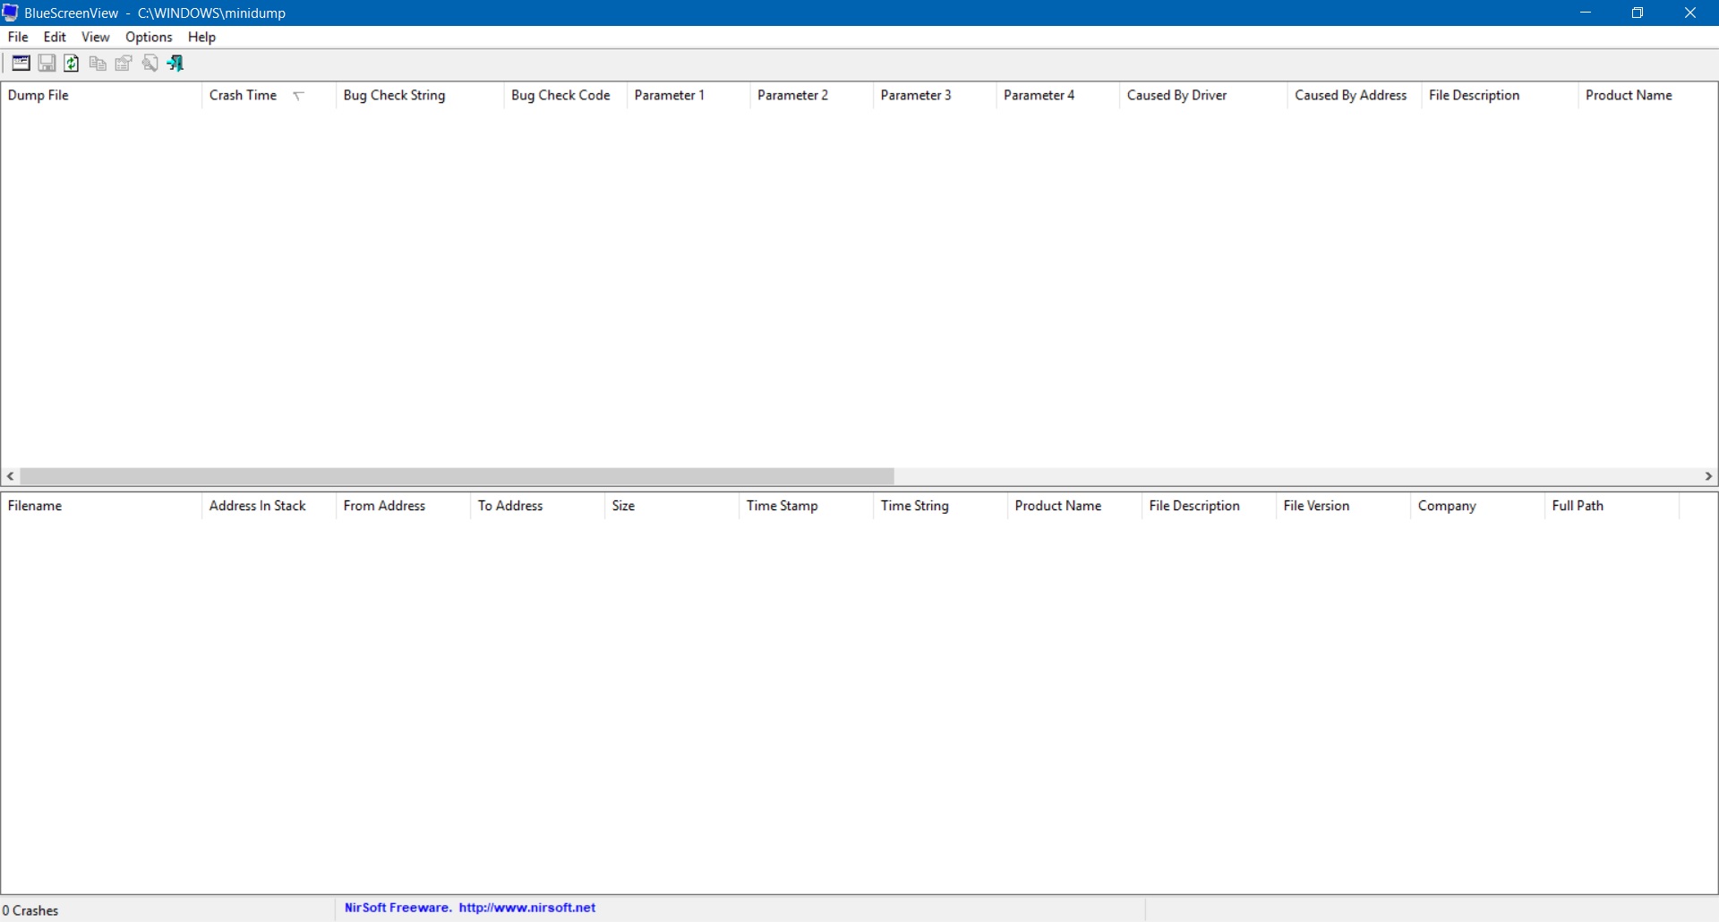The width and height of the screenshot is (1719, 922).
Task: Open the Options menu
Action: pos(149,37)
